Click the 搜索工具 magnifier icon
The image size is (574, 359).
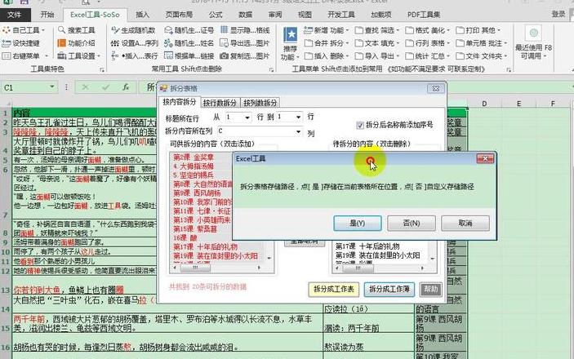[x=61, y=29]
